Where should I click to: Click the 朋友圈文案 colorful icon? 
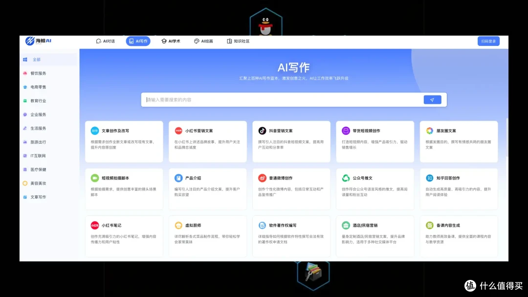(x=430, y=130)
